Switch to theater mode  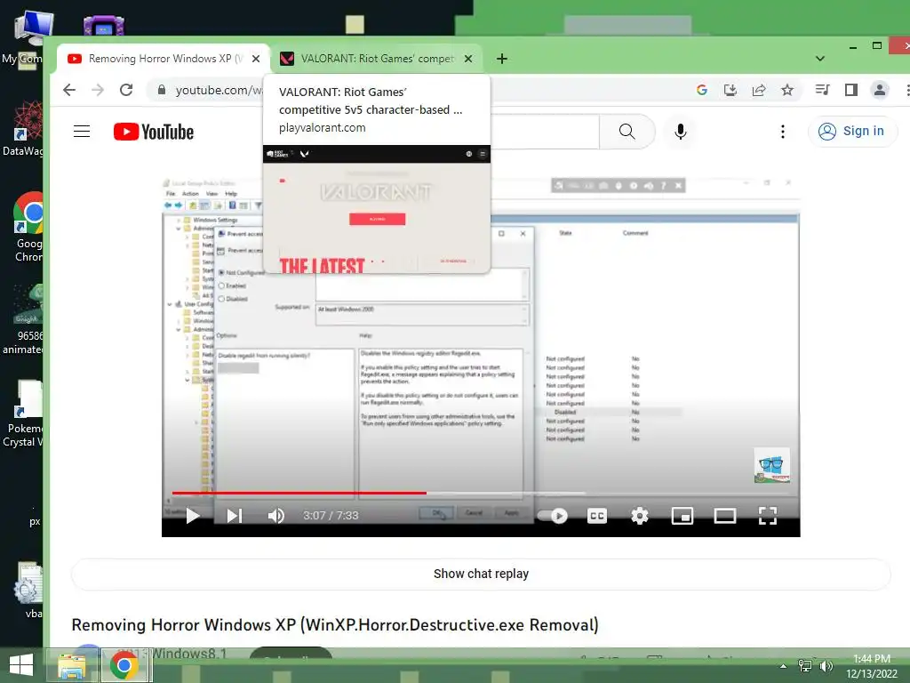click(725, 516)
